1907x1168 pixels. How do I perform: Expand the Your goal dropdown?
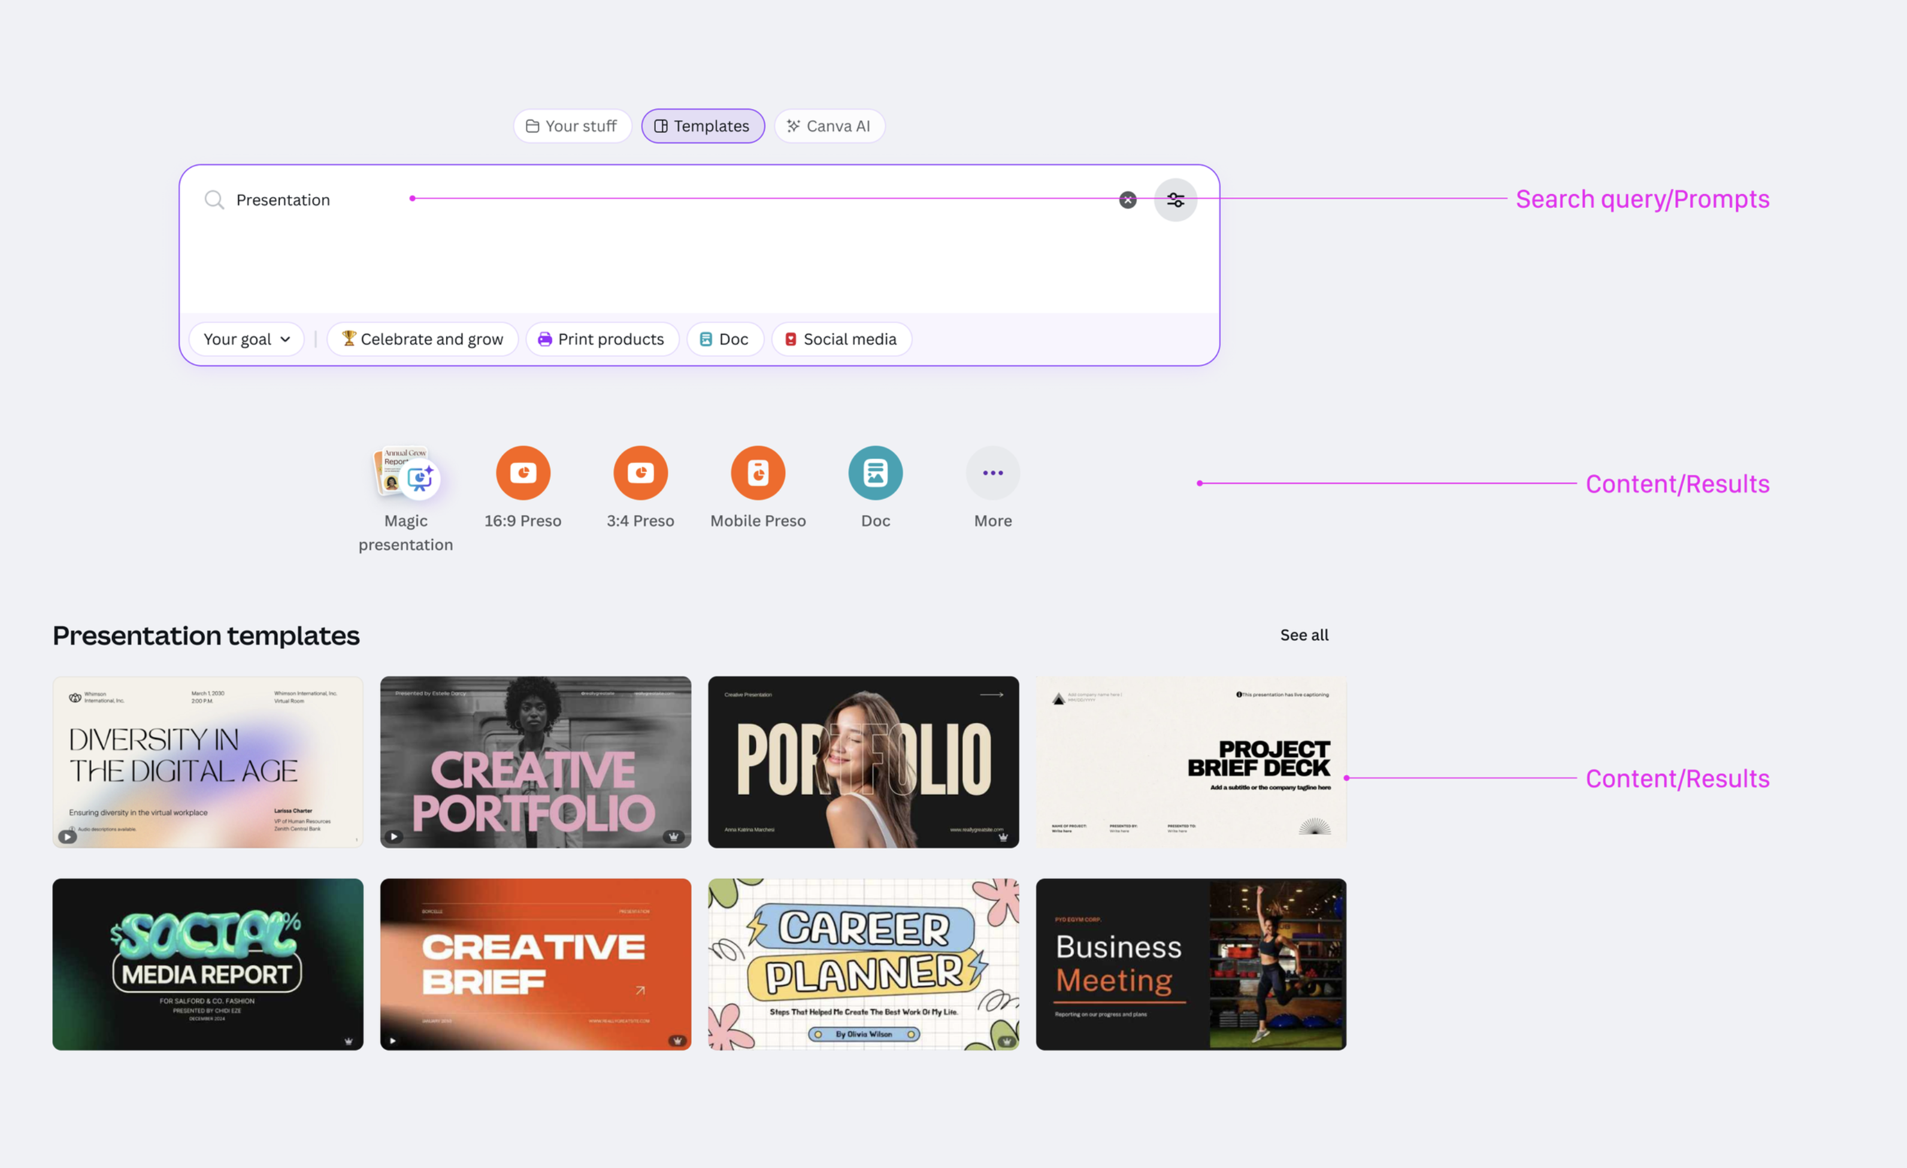pos(246,339)
